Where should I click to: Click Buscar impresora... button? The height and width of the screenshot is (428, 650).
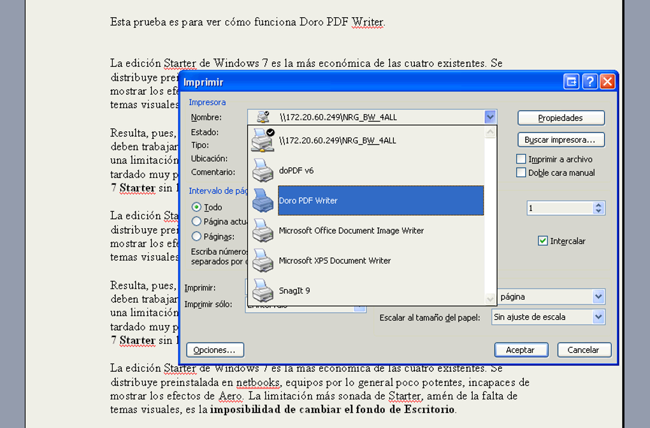point(561,140)
